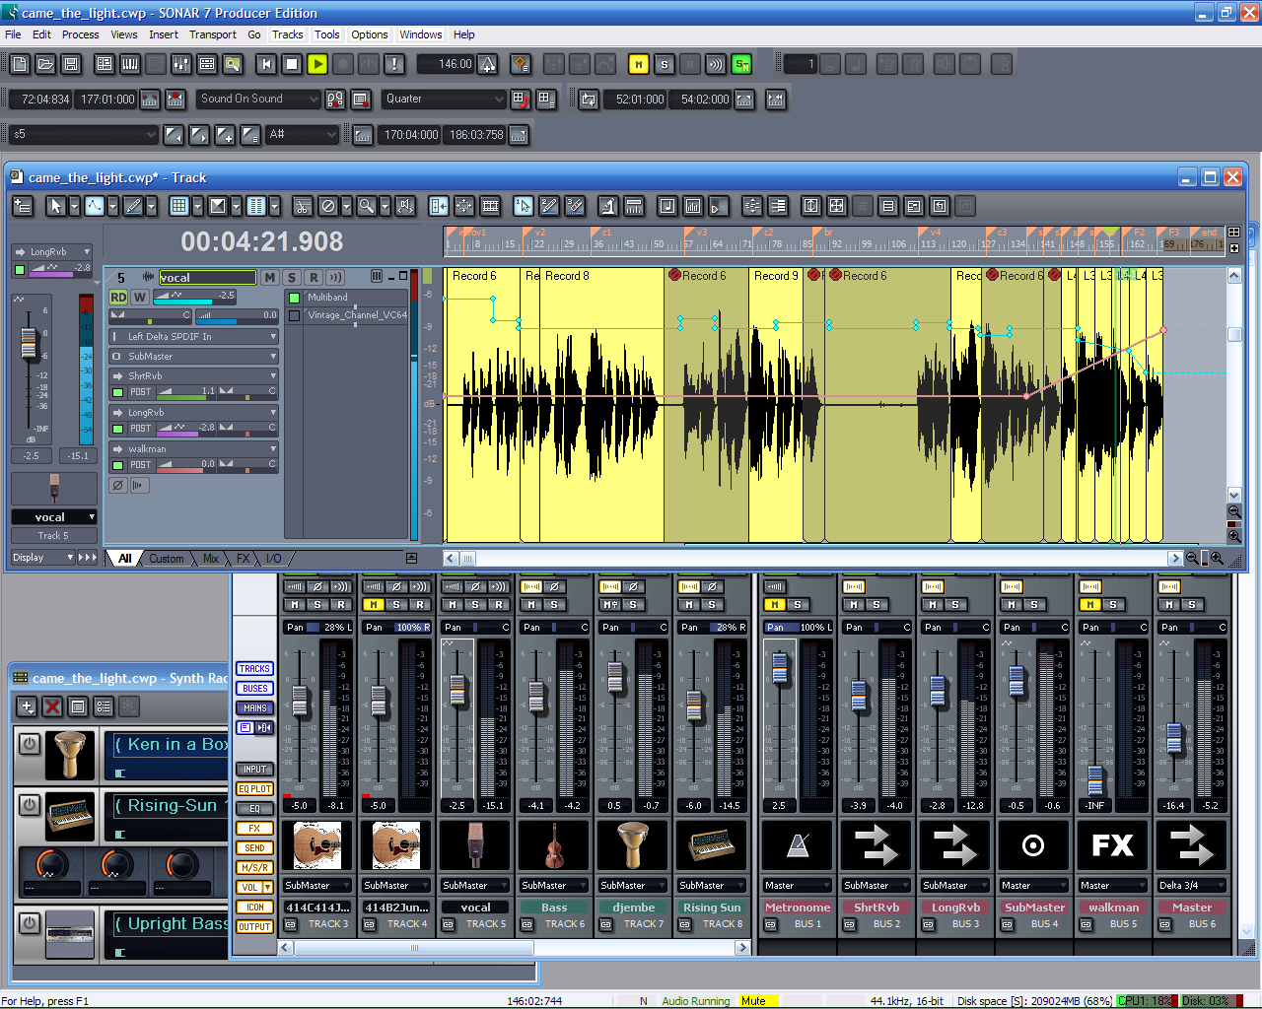Click the Stop transport button
Viewport: 1262px width, 1009px height.
(x=292, y=64)
